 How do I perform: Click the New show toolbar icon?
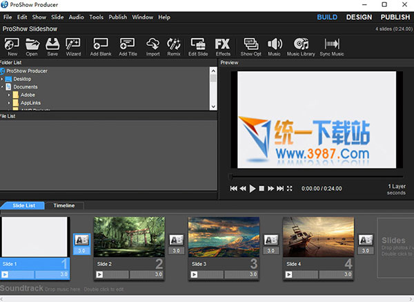(12, 47)
